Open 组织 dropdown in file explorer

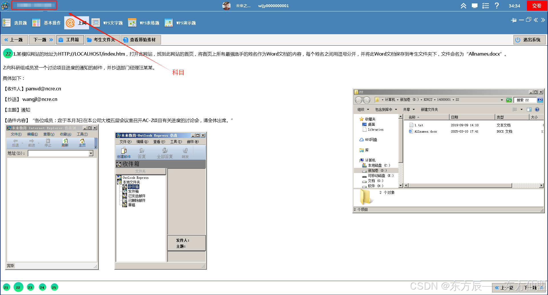(x=363, y=109)
